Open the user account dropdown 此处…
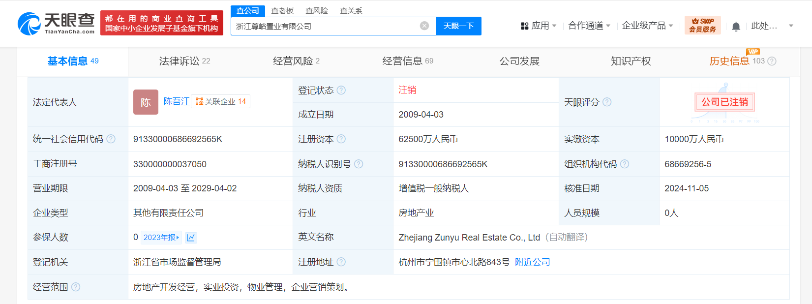Screen dimensions: 812x304 click(x=772, y=26)
